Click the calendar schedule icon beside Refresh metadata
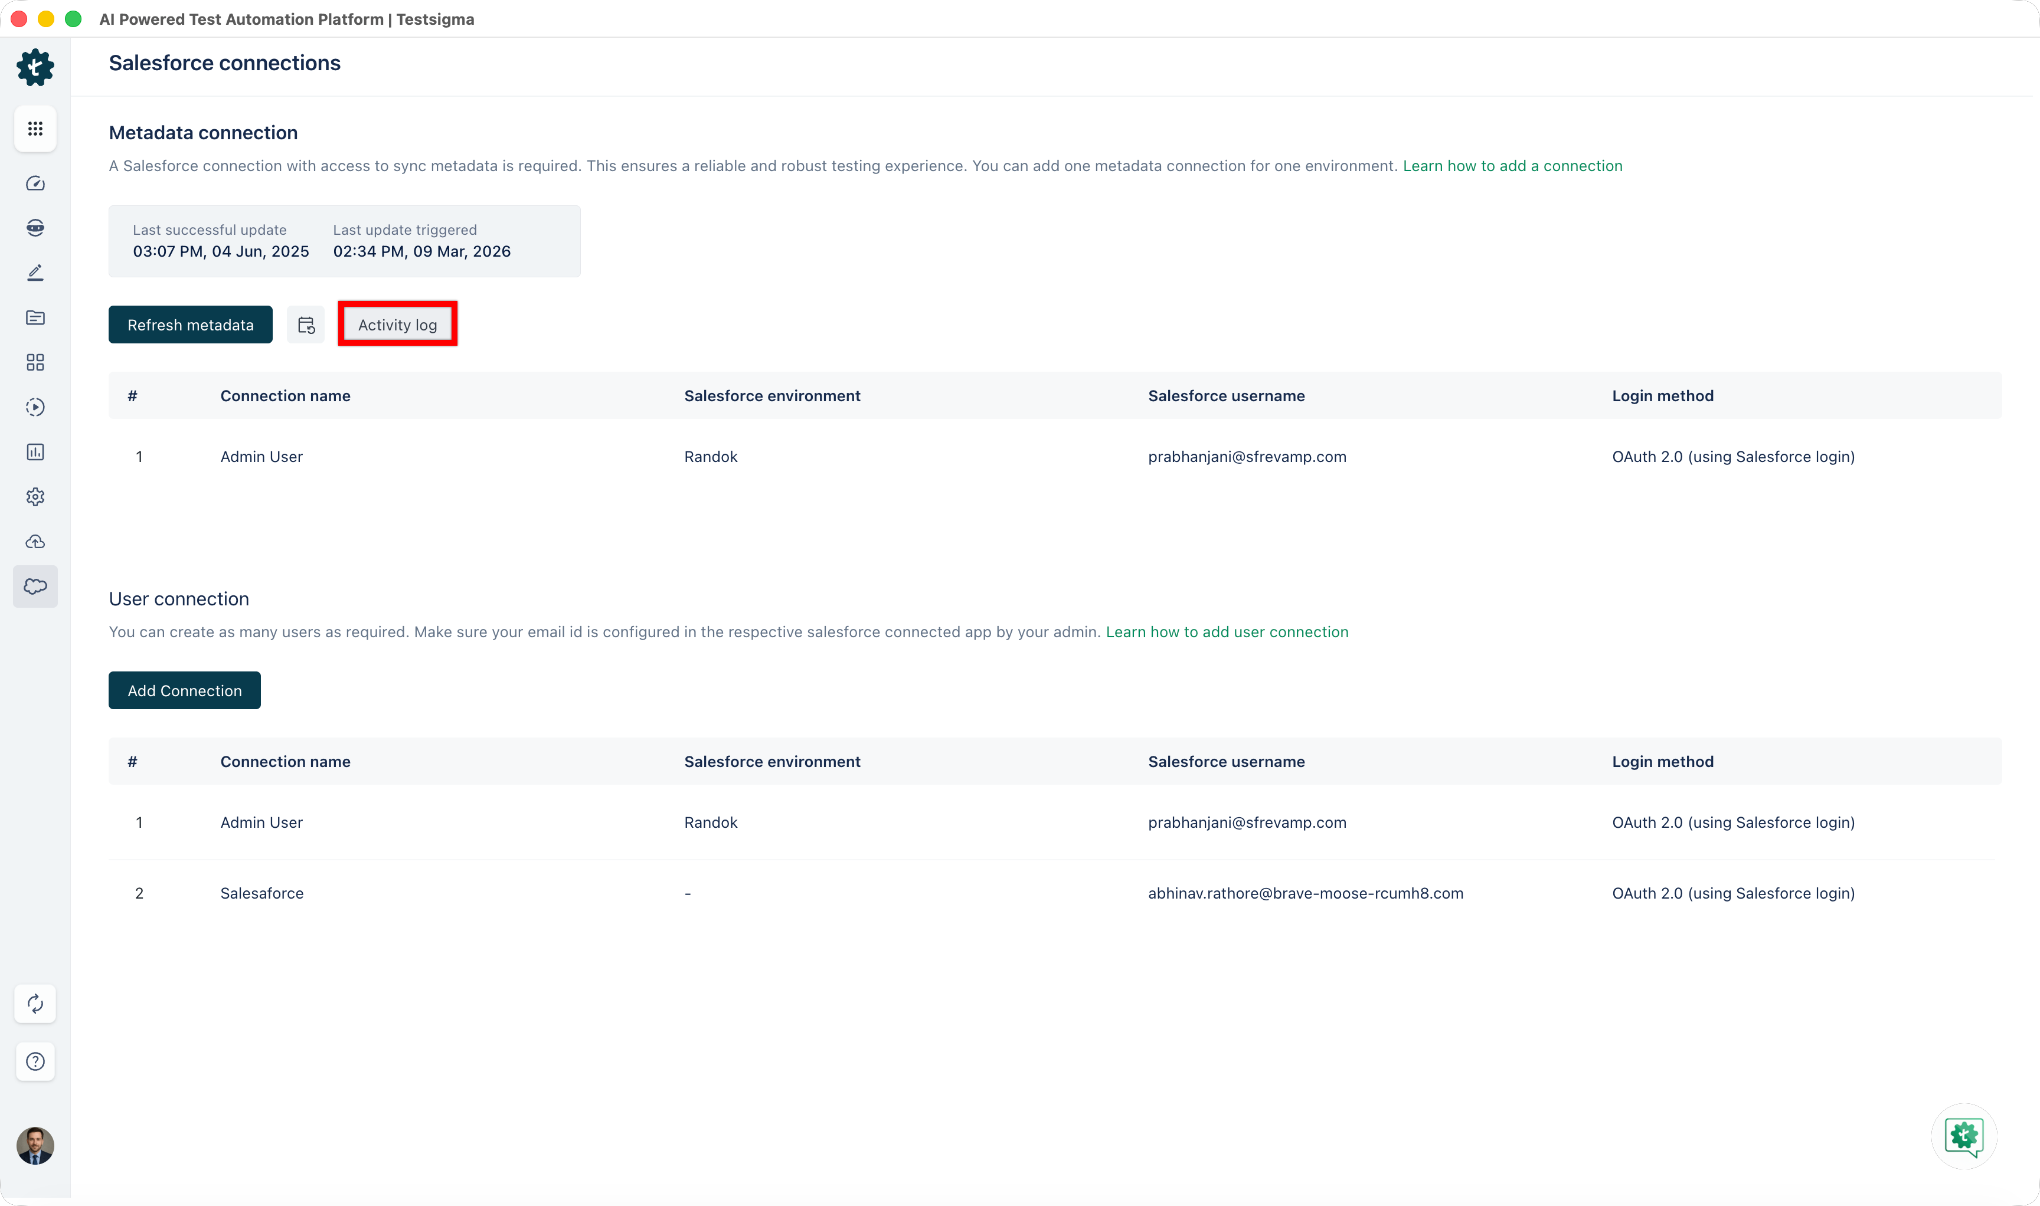 click(x=306, y=325)
